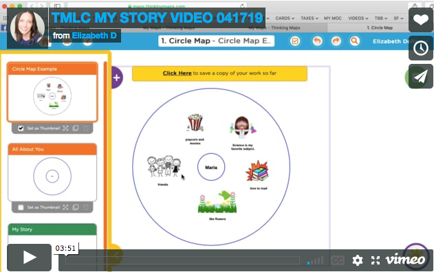Click the 'like flowers' caption
The image size is (434, 272).
[x=217, y=219]
